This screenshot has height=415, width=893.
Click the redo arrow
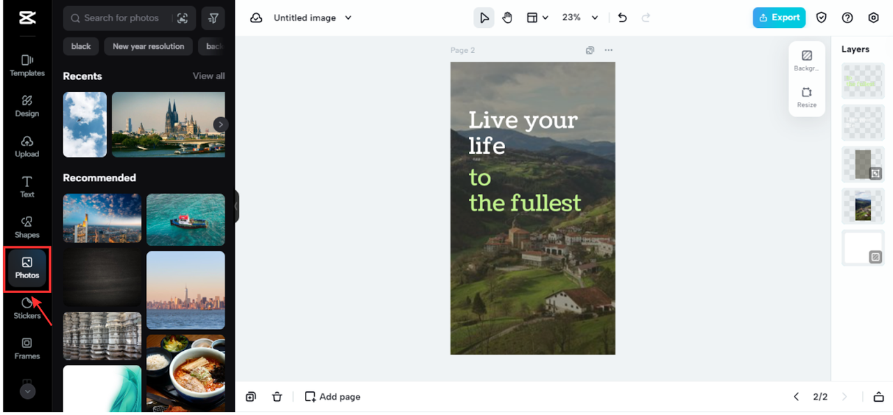645,18
